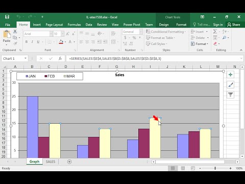Open Chart Styles paintbrush button
The image size is (245, 184).
pos(231,85)
